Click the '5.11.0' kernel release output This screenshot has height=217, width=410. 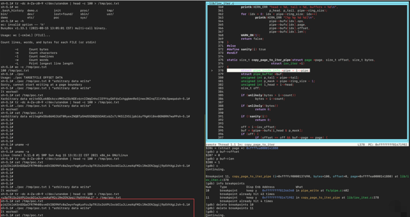click(x=6, y=148)
